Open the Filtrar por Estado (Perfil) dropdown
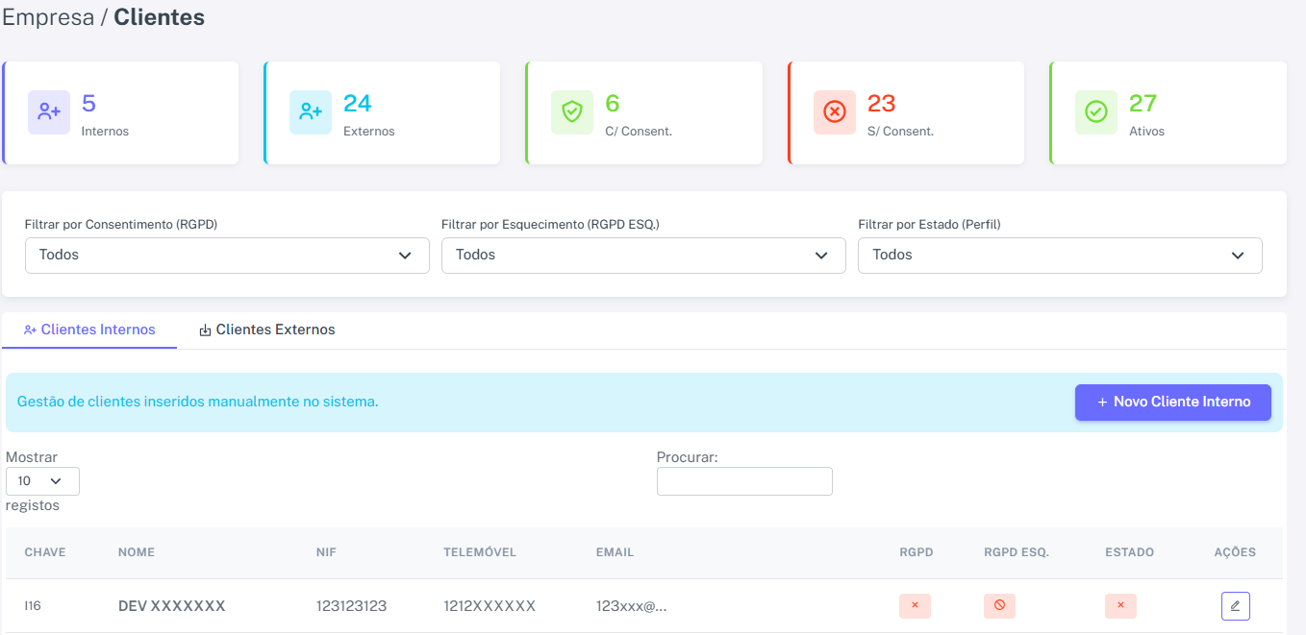 click(1060, 256)
